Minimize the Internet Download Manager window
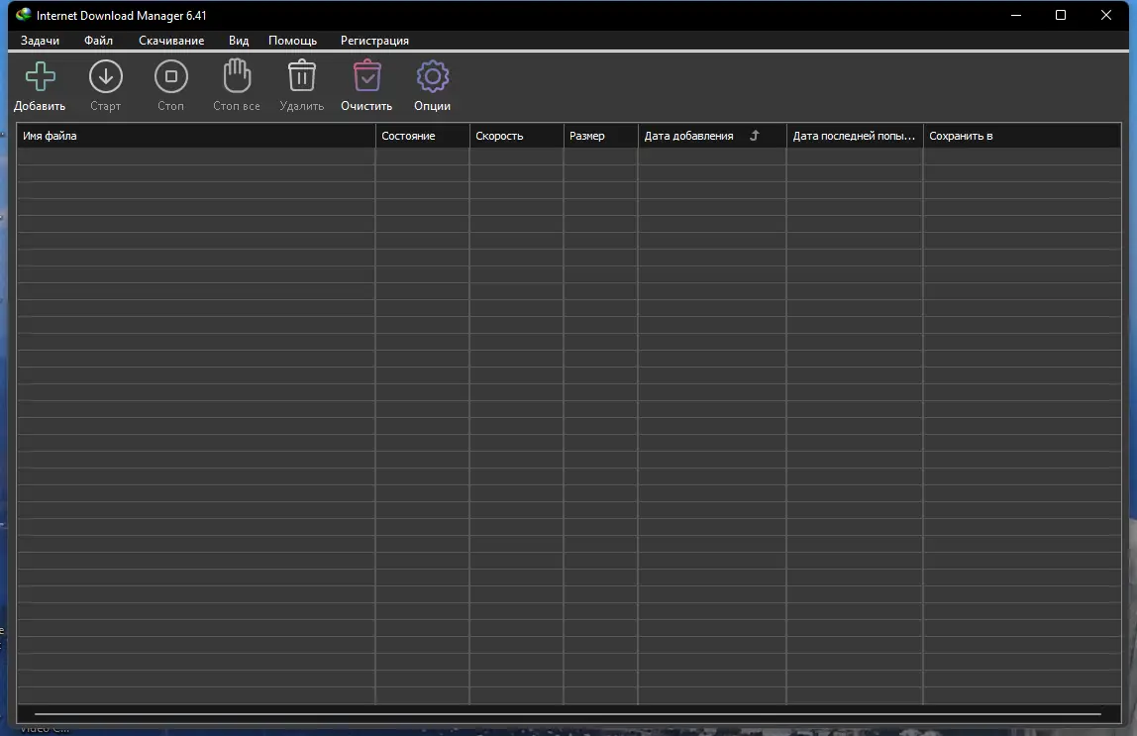The width and height of the screenshot is (1137, 736). click(1016, 15)
